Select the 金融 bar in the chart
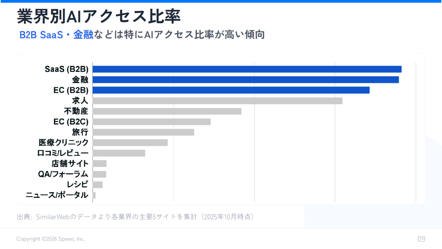442x249 pixels. tap(245, 80)
